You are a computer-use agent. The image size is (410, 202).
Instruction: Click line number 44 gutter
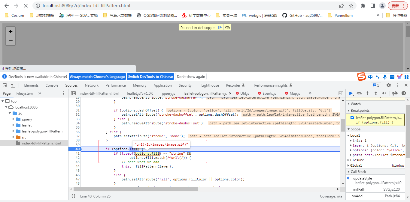(x=77, y=166)
